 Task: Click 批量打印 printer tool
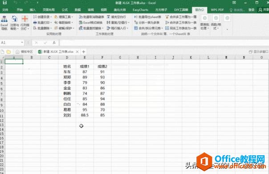pyautogui.click(x=42, y=22)
